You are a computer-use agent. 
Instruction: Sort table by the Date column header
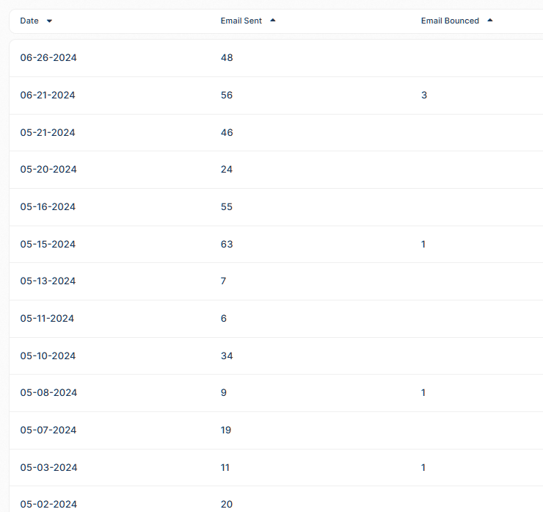pyautogui.click(x=29, y=21)
